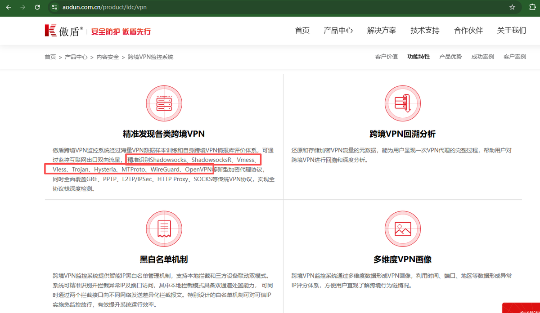The image size is (540, 313).
Task: Open the browser extensions puzzle icon
Action: coord(532,7)
